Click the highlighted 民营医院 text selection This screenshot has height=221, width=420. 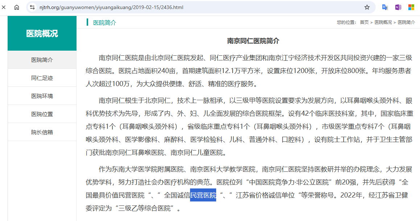click(x=203, y=195)
